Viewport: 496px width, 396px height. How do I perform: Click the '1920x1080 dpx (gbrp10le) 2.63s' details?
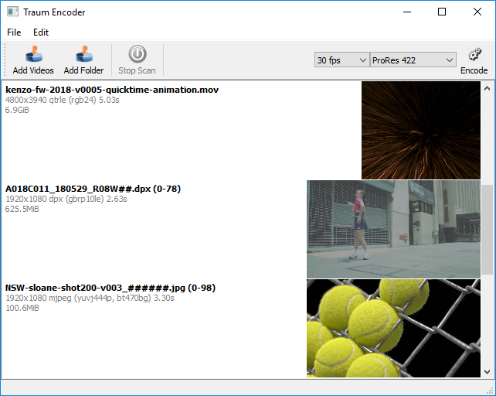[66, 199]
